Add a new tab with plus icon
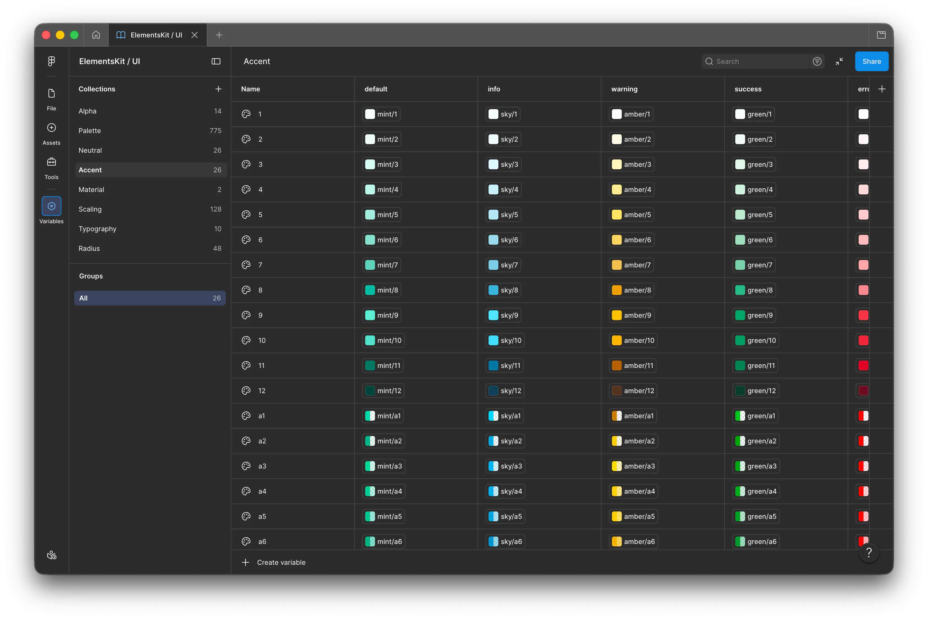 point(219,35)
